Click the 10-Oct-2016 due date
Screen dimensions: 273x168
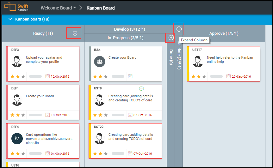[60, 115]
